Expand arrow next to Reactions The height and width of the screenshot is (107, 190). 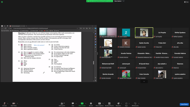click(x=121, y=103)
